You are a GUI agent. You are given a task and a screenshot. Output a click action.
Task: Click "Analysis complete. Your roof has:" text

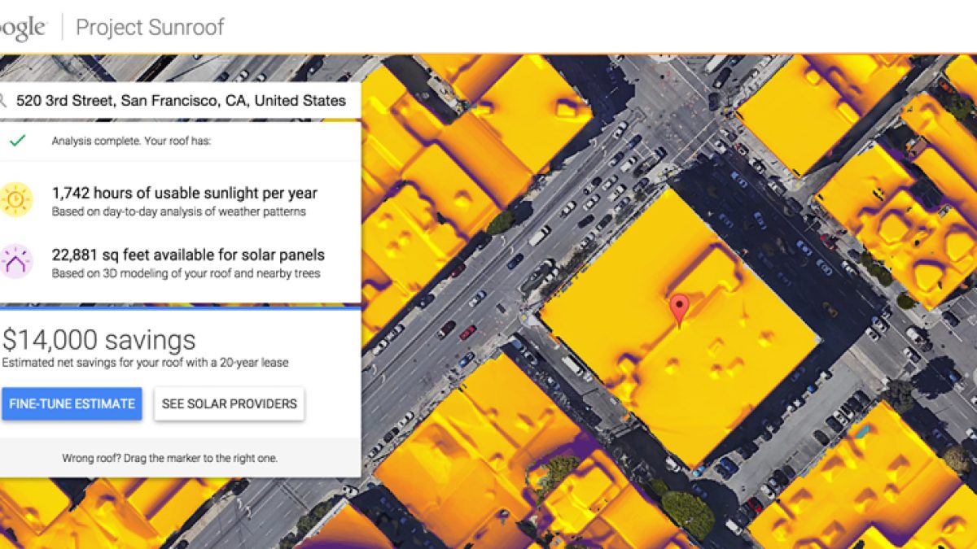[131, 141]
